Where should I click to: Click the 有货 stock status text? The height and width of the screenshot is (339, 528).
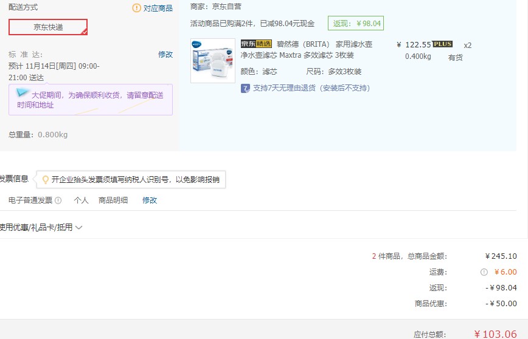point(455,58)
